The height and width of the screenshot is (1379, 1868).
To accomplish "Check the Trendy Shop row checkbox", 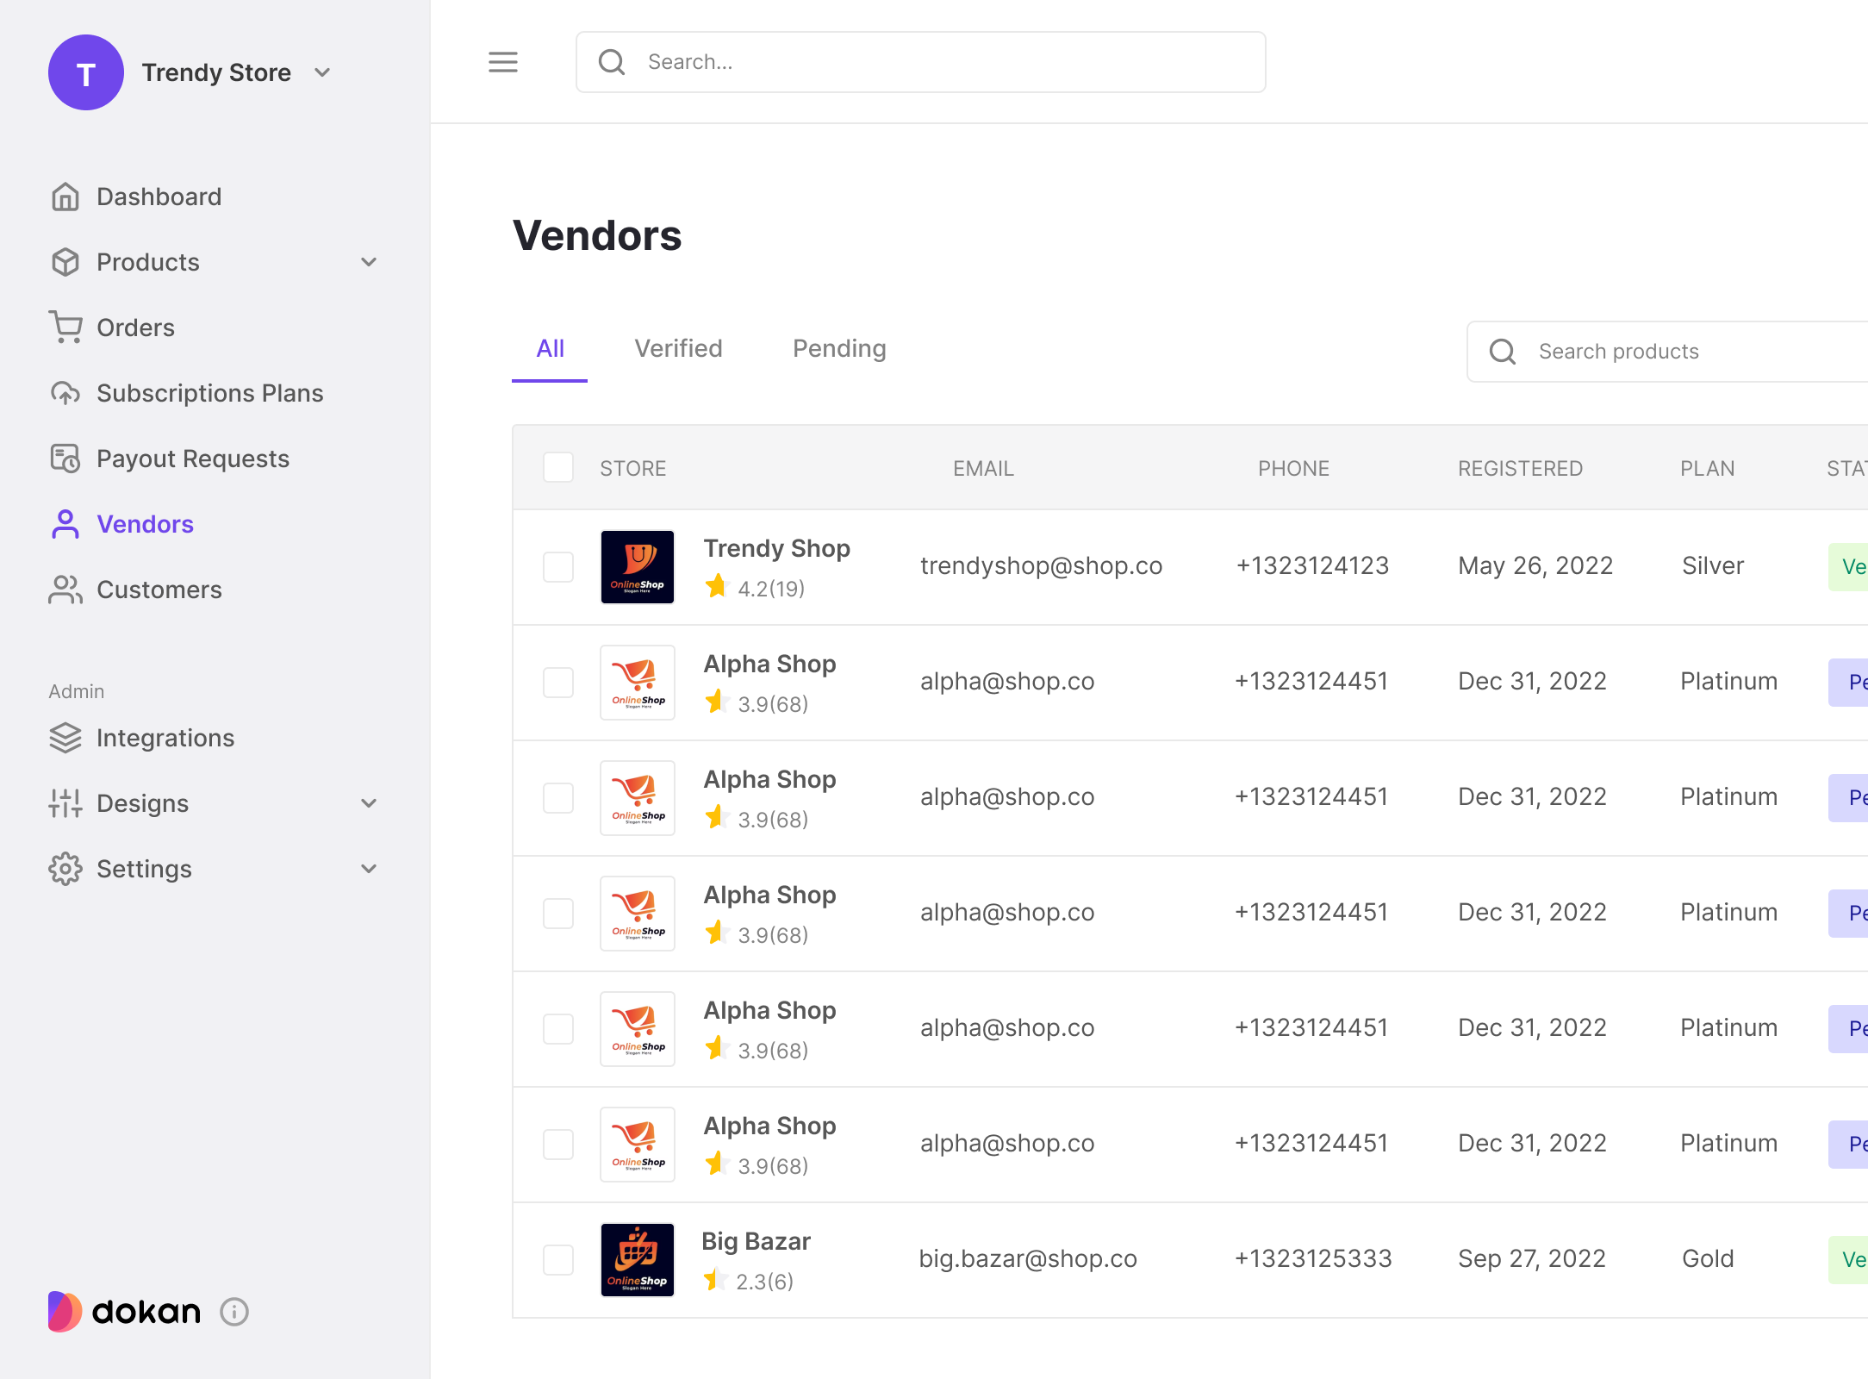I will (557, 567).
